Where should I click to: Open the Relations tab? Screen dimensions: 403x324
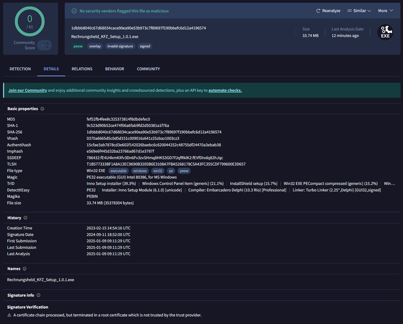click(x=82, y=69)
